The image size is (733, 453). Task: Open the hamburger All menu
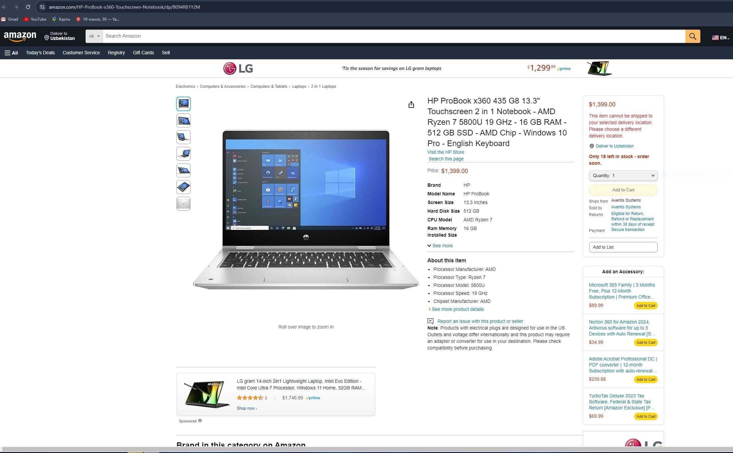[11, 53]
